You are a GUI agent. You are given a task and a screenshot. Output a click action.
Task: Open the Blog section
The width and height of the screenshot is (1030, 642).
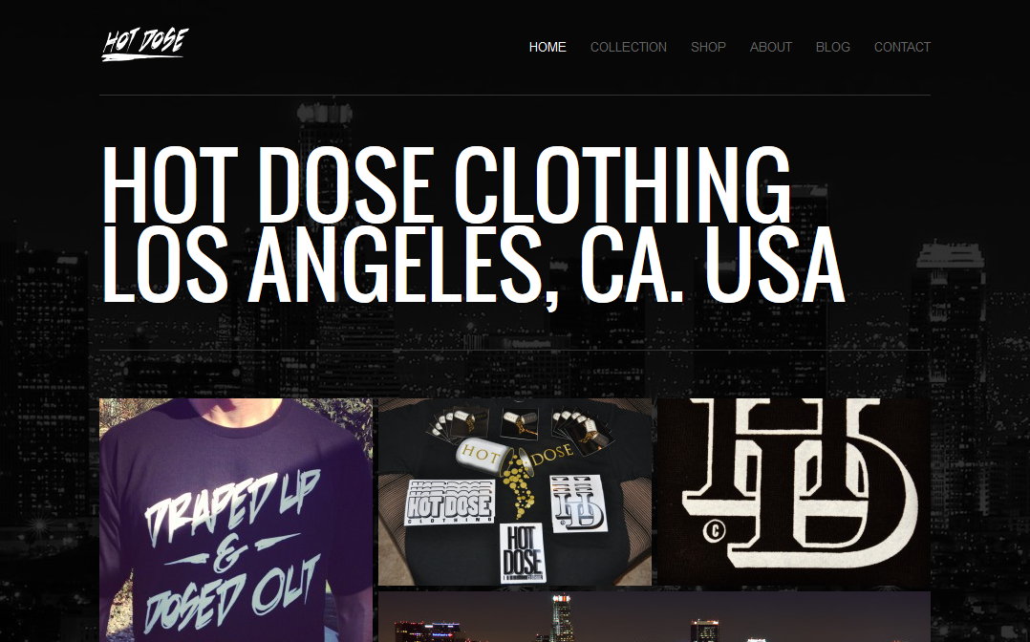(x=832, y=48)
